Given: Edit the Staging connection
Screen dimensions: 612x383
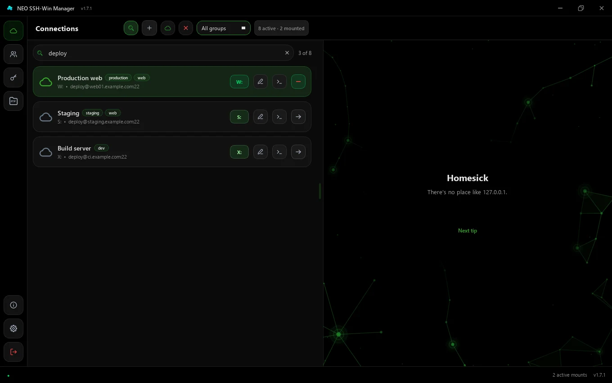Looking at the screenshot, I should coord(261,117).
